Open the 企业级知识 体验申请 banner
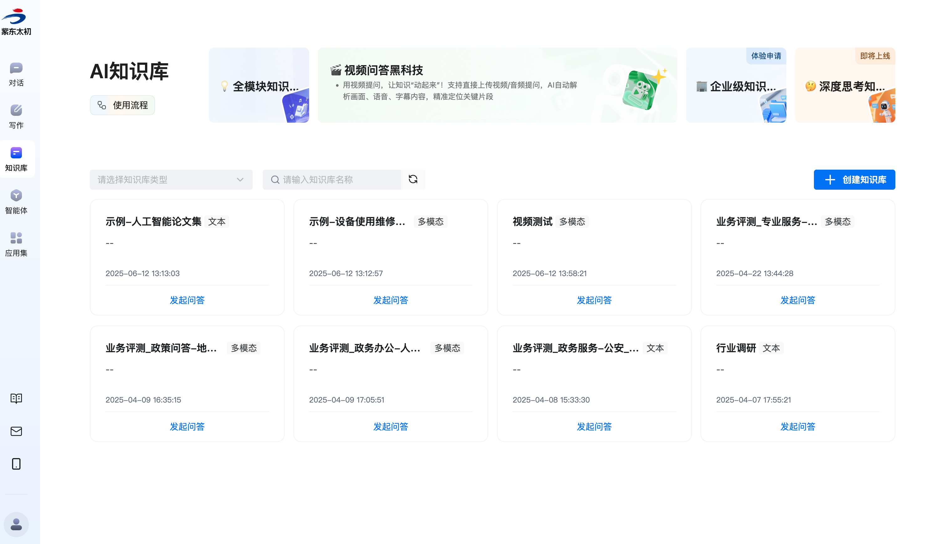The image size is (942, 544). tap(736, 87)
